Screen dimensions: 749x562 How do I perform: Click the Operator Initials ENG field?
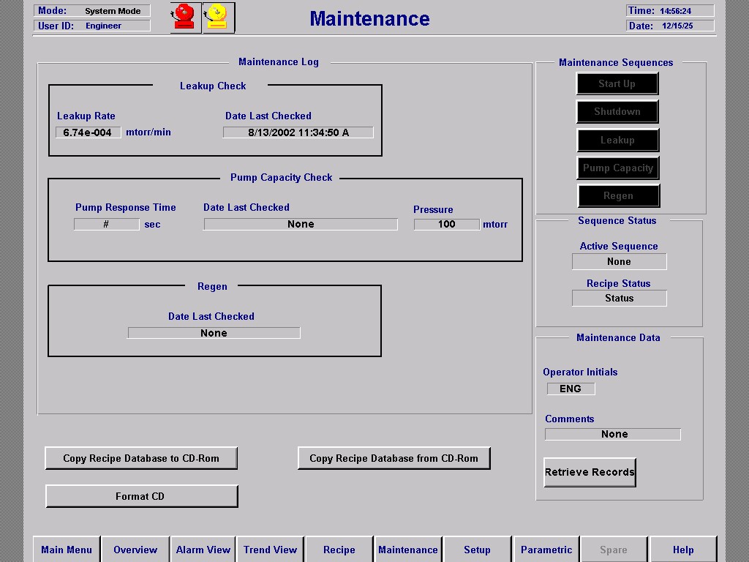[x=571, y=389]
